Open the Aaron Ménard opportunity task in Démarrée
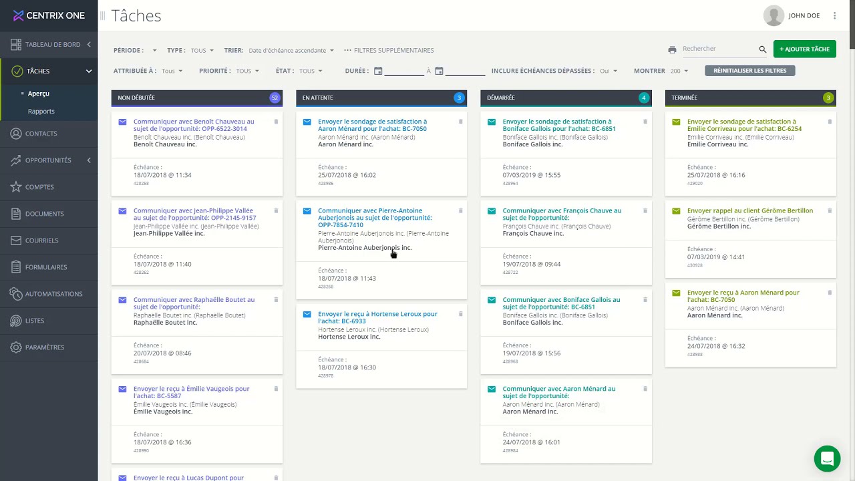 coord(559,392)
